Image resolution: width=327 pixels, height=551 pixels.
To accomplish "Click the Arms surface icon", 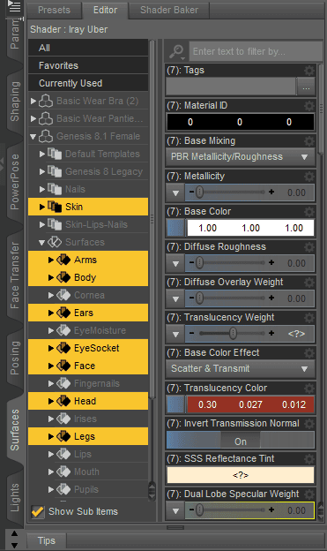I will [x=63, y=260].
